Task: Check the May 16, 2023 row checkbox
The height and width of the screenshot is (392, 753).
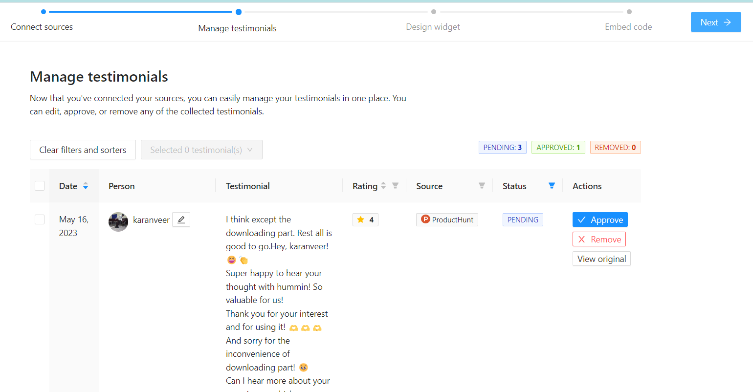Action: point(40,219)
